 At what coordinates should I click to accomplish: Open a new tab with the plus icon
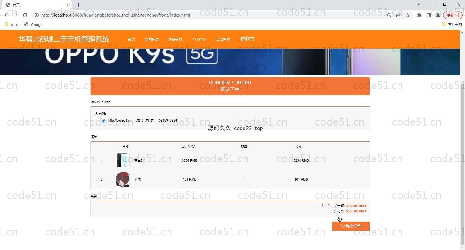click(78, 5)
